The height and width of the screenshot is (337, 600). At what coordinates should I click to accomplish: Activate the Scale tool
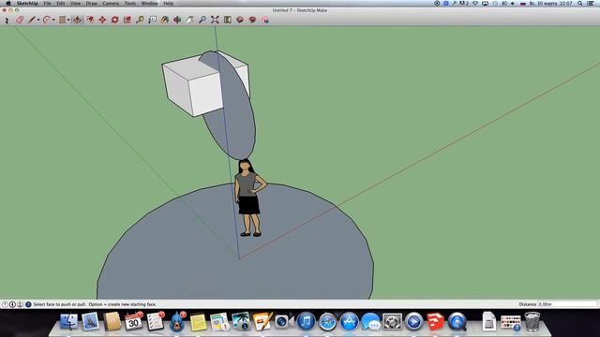[x=127, y=20]
